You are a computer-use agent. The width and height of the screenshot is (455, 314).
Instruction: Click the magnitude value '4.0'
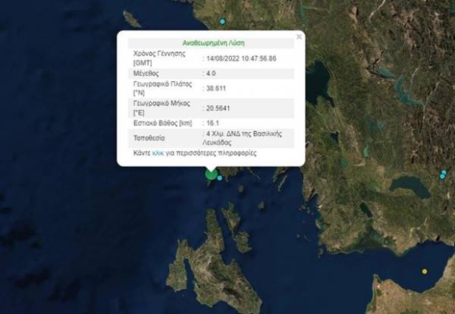[211, 73]
